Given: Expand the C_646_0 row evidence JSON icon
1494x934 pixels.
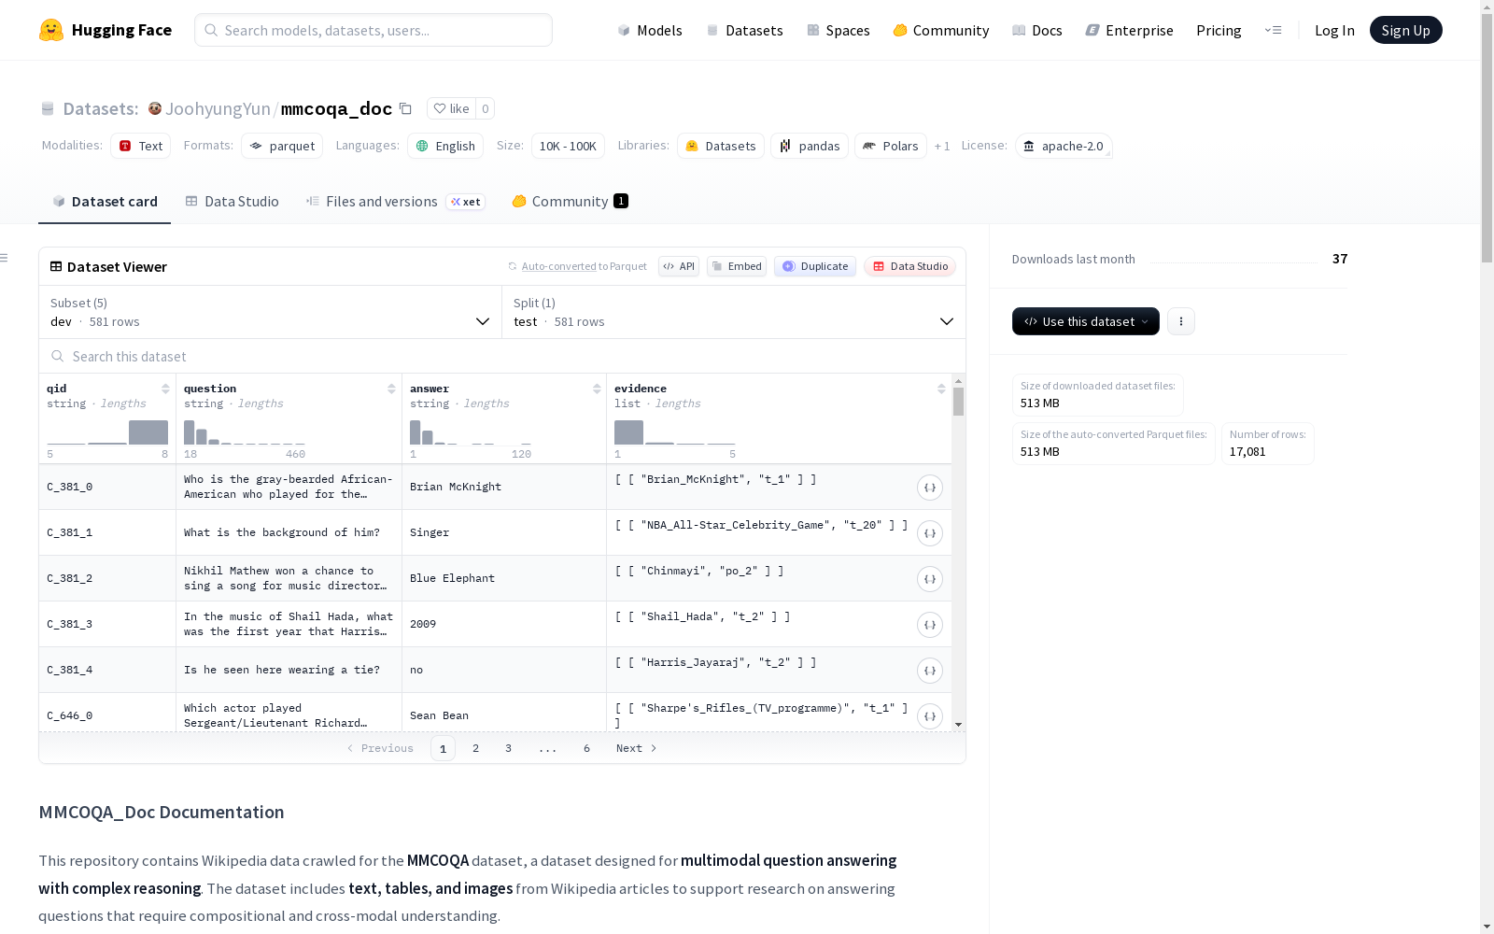Looking at the screenshot, I should coord(930,716).
